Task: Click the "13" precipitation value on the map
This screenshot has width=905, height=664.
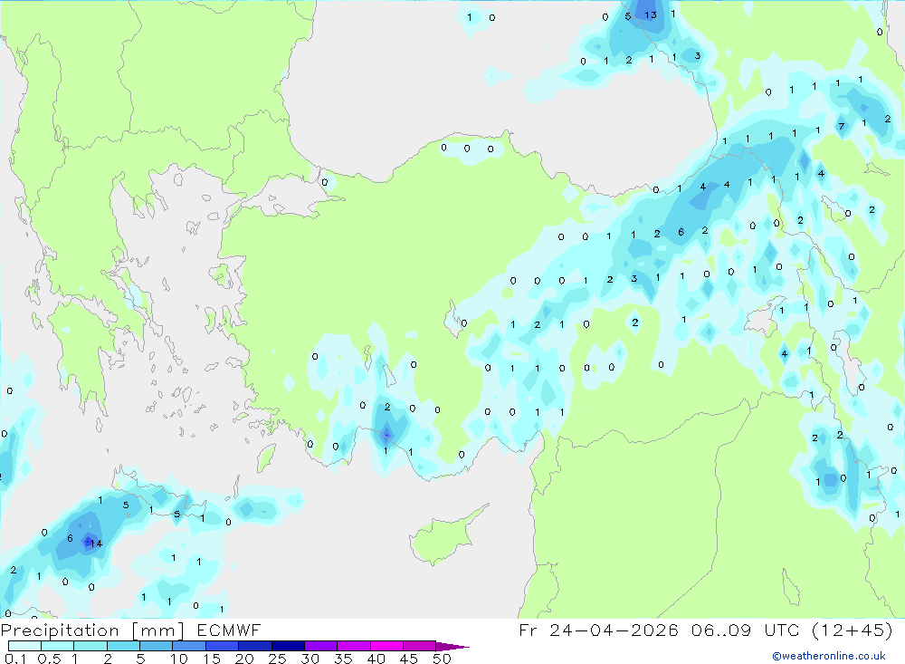Action: tap(651, 15)
